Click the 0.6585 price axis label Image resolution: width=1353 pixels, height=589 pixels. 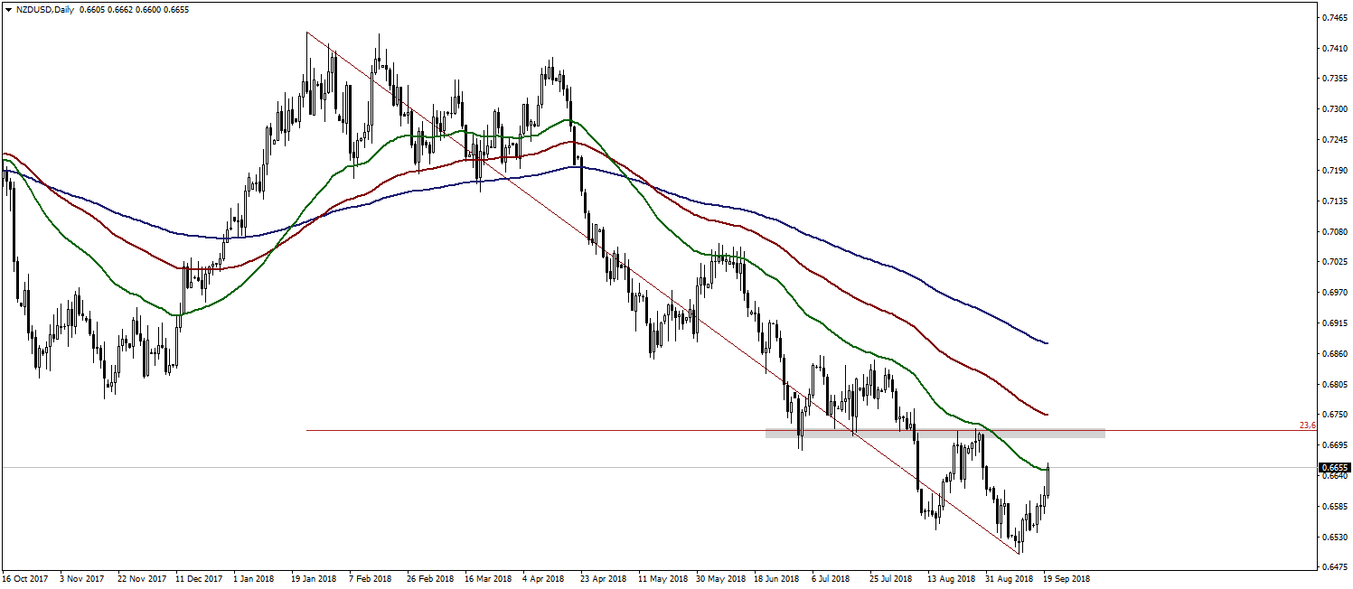coord(1334,507)
